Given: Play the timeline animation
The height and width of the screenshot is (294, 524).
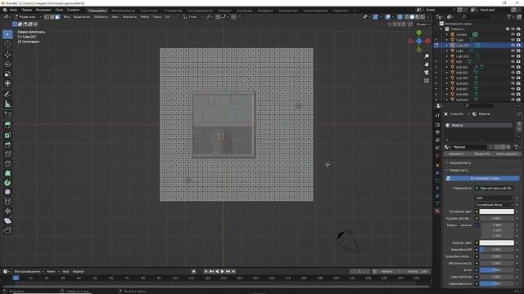Looking at the screenshot, I should (223, 272).
